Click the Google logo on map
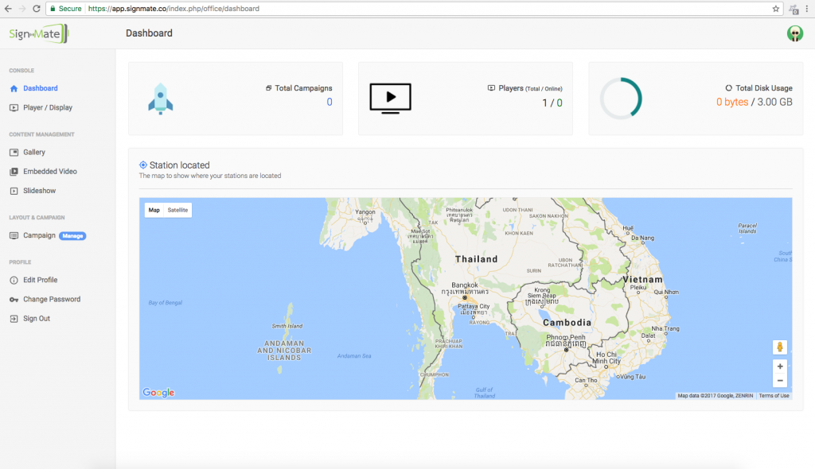This screenshot has width=815, height=469. click(x=158, y=393)
